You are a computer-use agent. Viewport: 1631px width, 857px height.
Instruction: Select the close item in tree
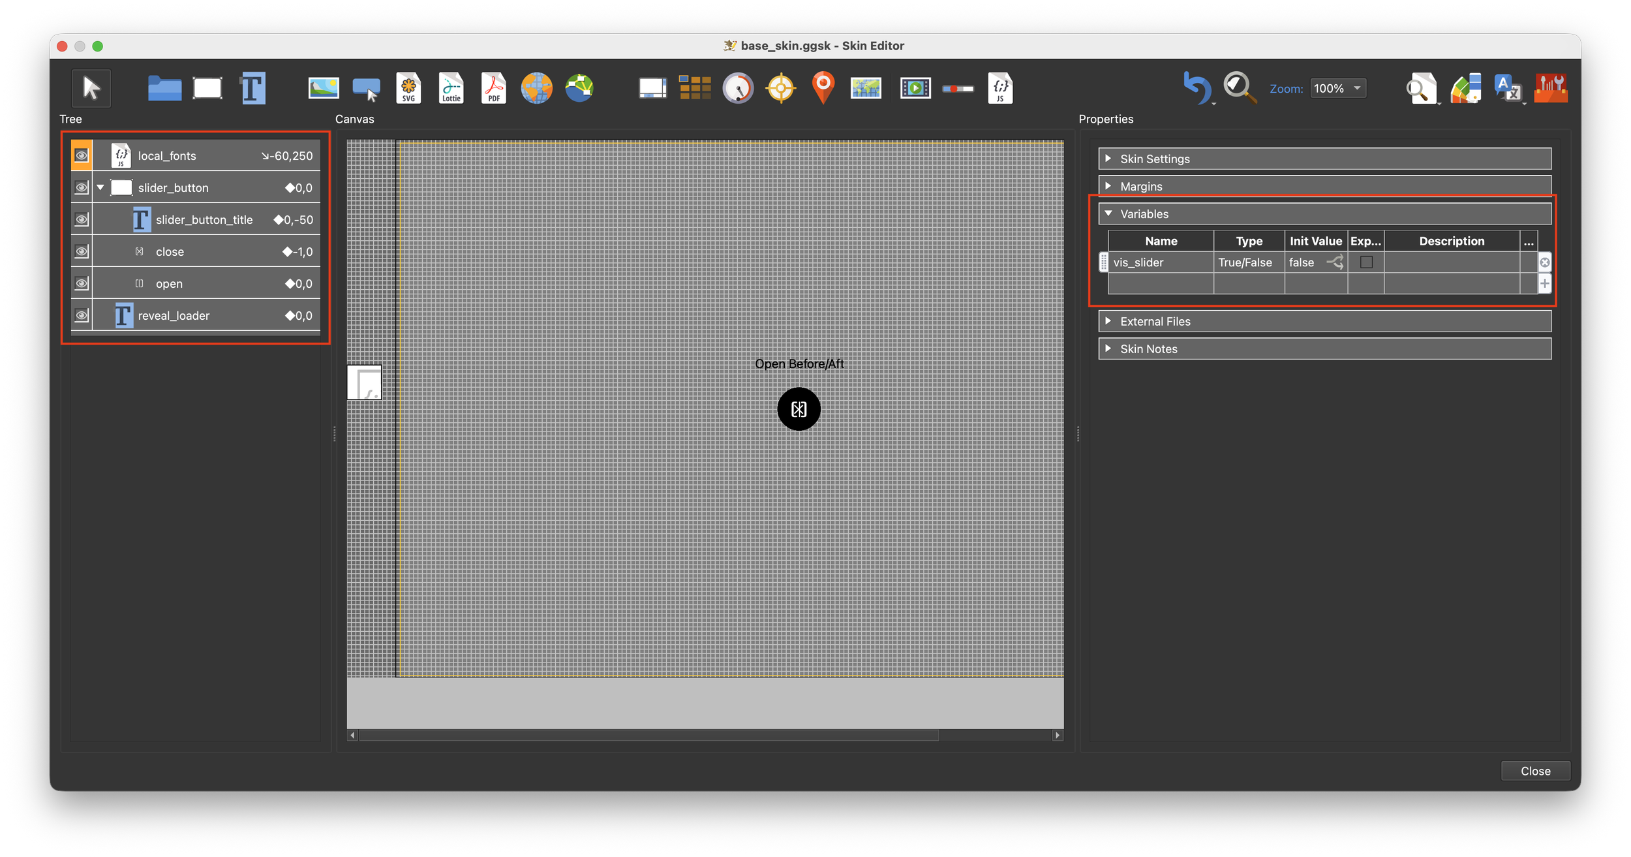170,251
